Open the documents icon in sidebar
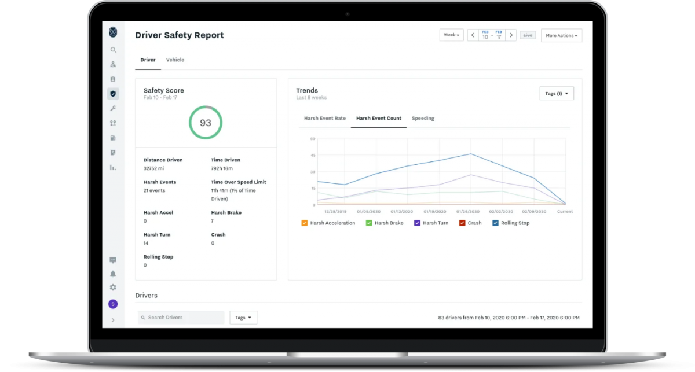This screenshot has width=695, height=372. 113,153
